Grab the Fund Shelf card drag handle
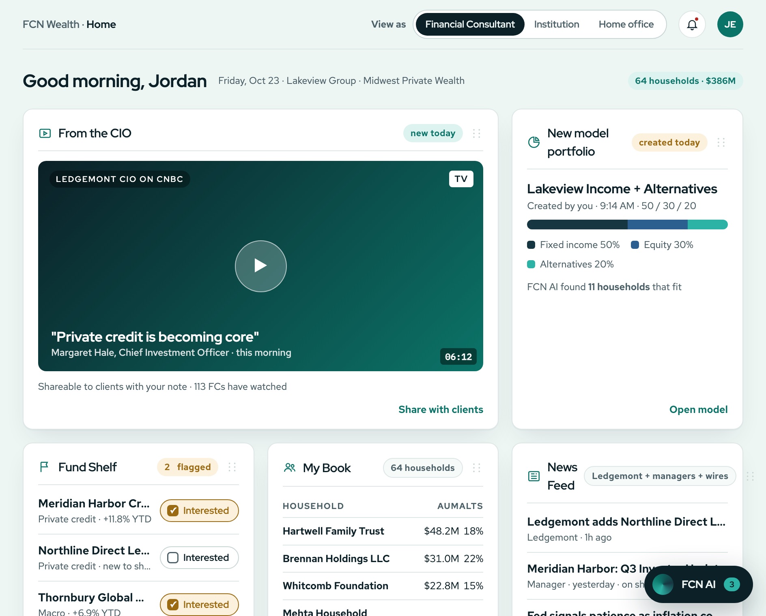This screenshot has height=616, width=766. point(232,467)
